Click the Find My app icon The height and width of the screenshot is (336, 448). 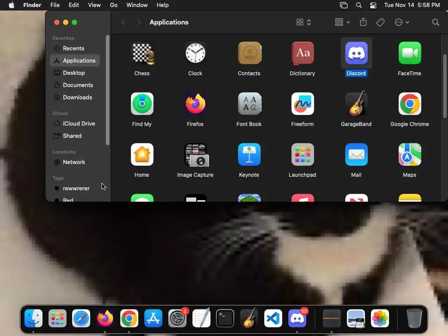142,104
